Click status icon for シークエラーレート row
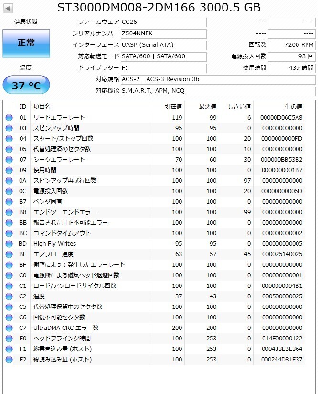The width and height of the screenshot is (318, 394). (9, 160)
